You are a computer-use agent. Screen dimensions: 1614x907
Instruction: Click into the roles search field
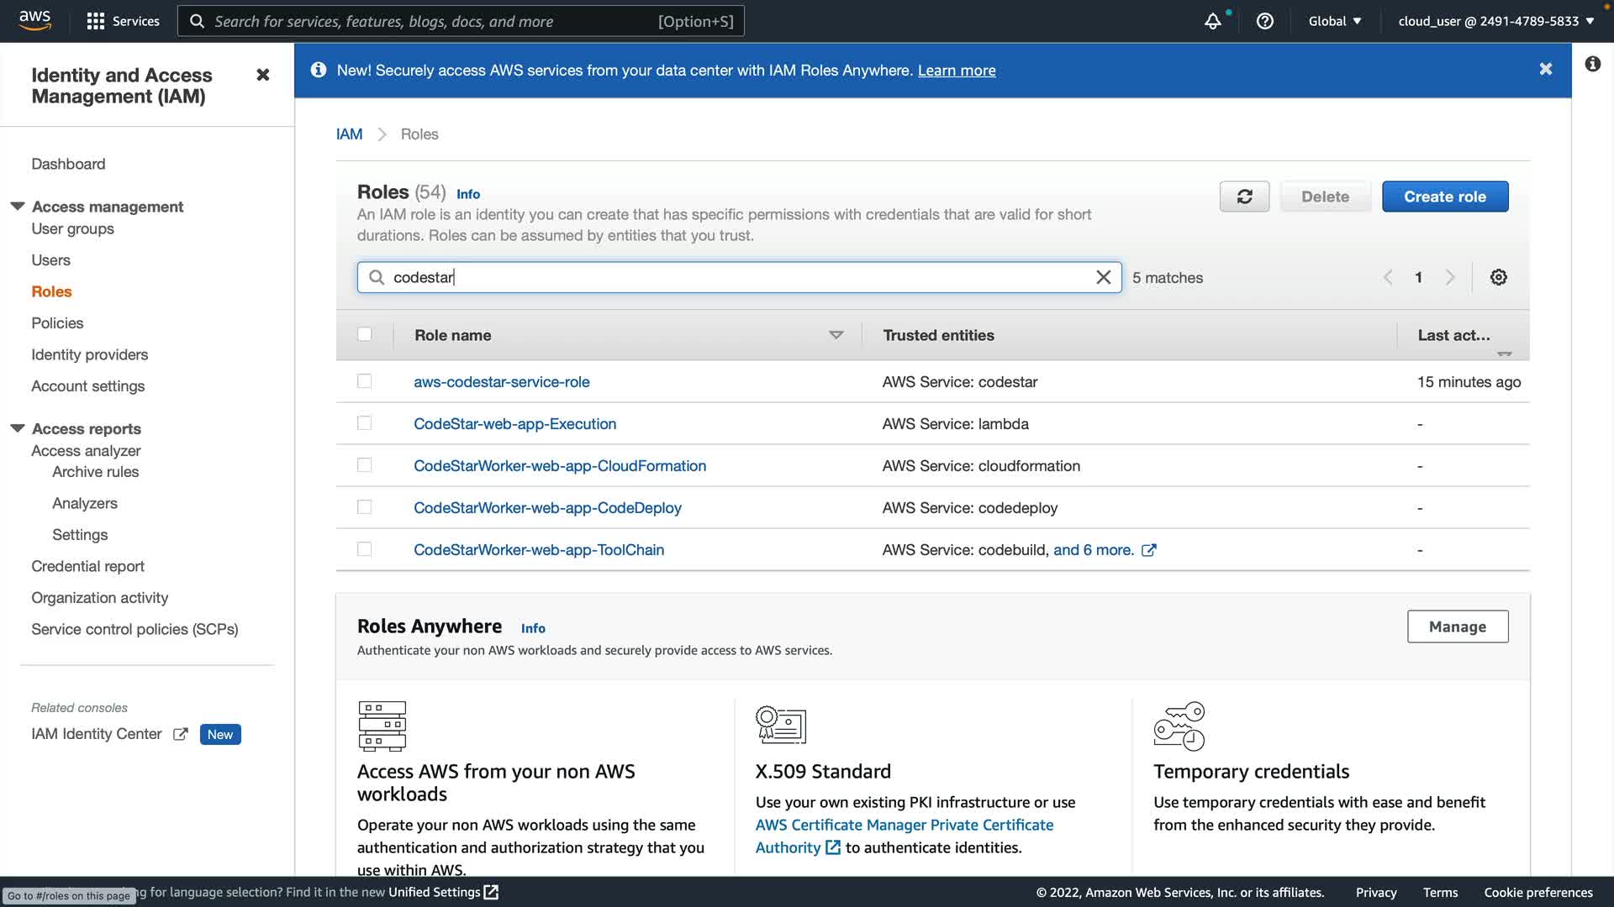(740, 277)
